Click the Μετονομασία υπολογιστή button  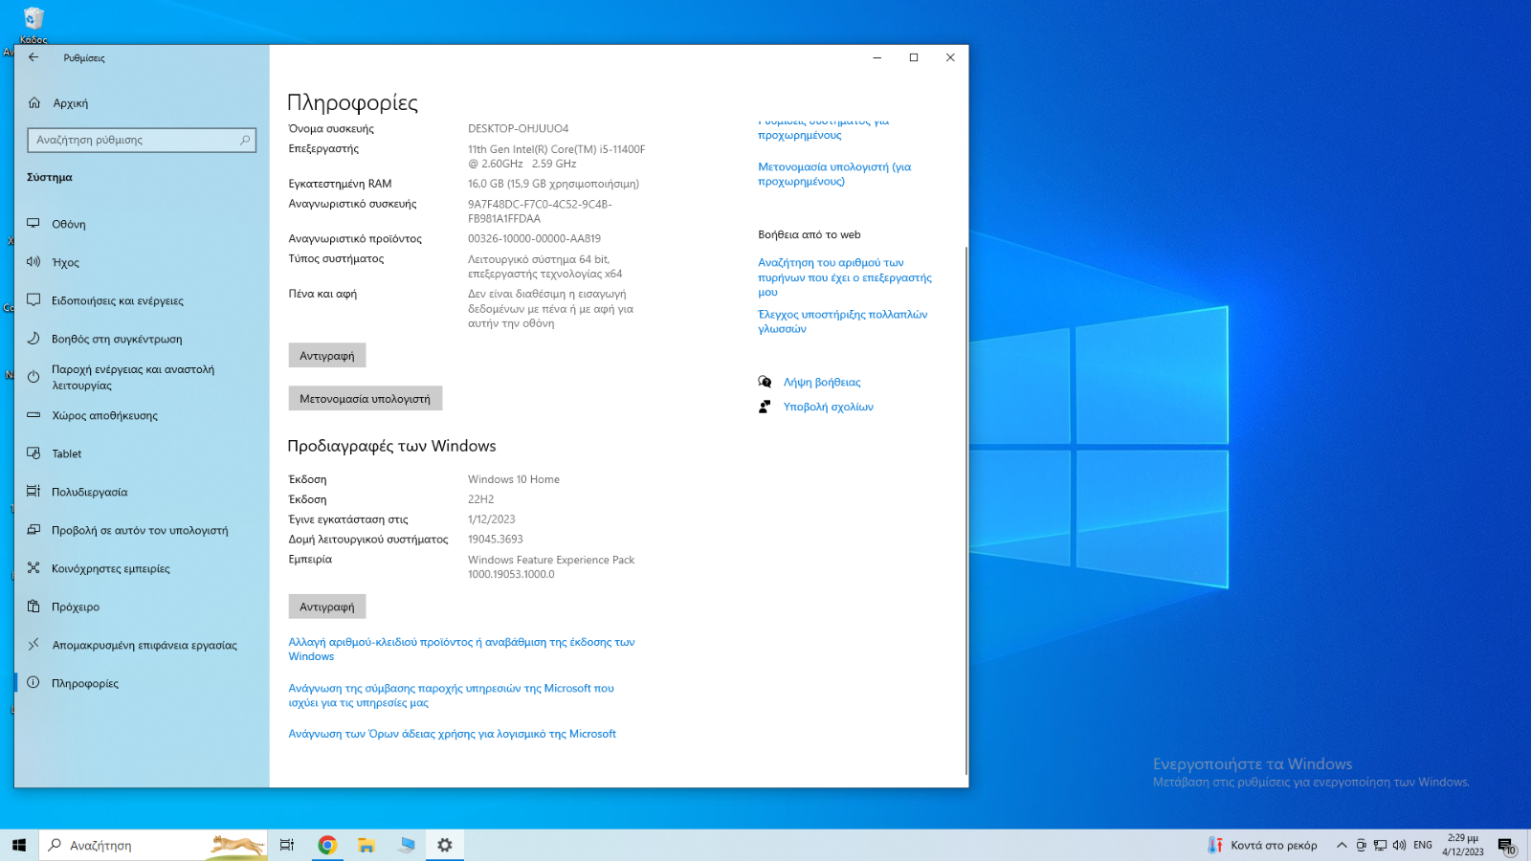[366, 398]
